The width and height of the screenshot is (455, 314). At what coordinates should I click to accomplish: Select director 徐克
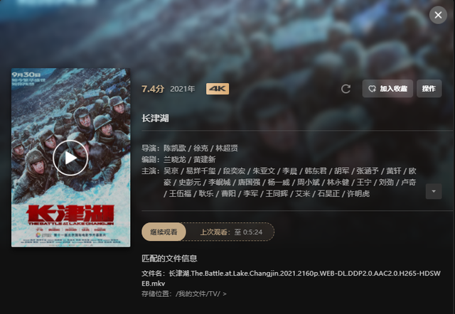pyautogui.click(x=200, y=148)
